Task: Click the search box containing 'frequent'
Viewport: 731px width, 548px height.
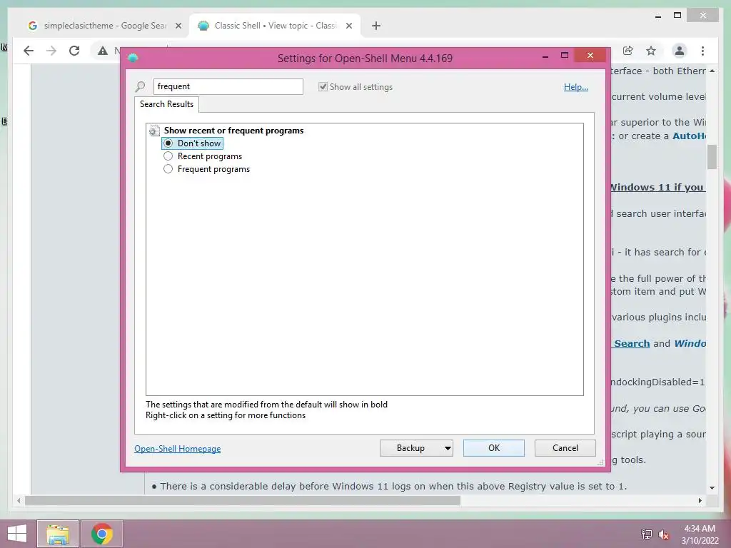Action: point(228,86)
